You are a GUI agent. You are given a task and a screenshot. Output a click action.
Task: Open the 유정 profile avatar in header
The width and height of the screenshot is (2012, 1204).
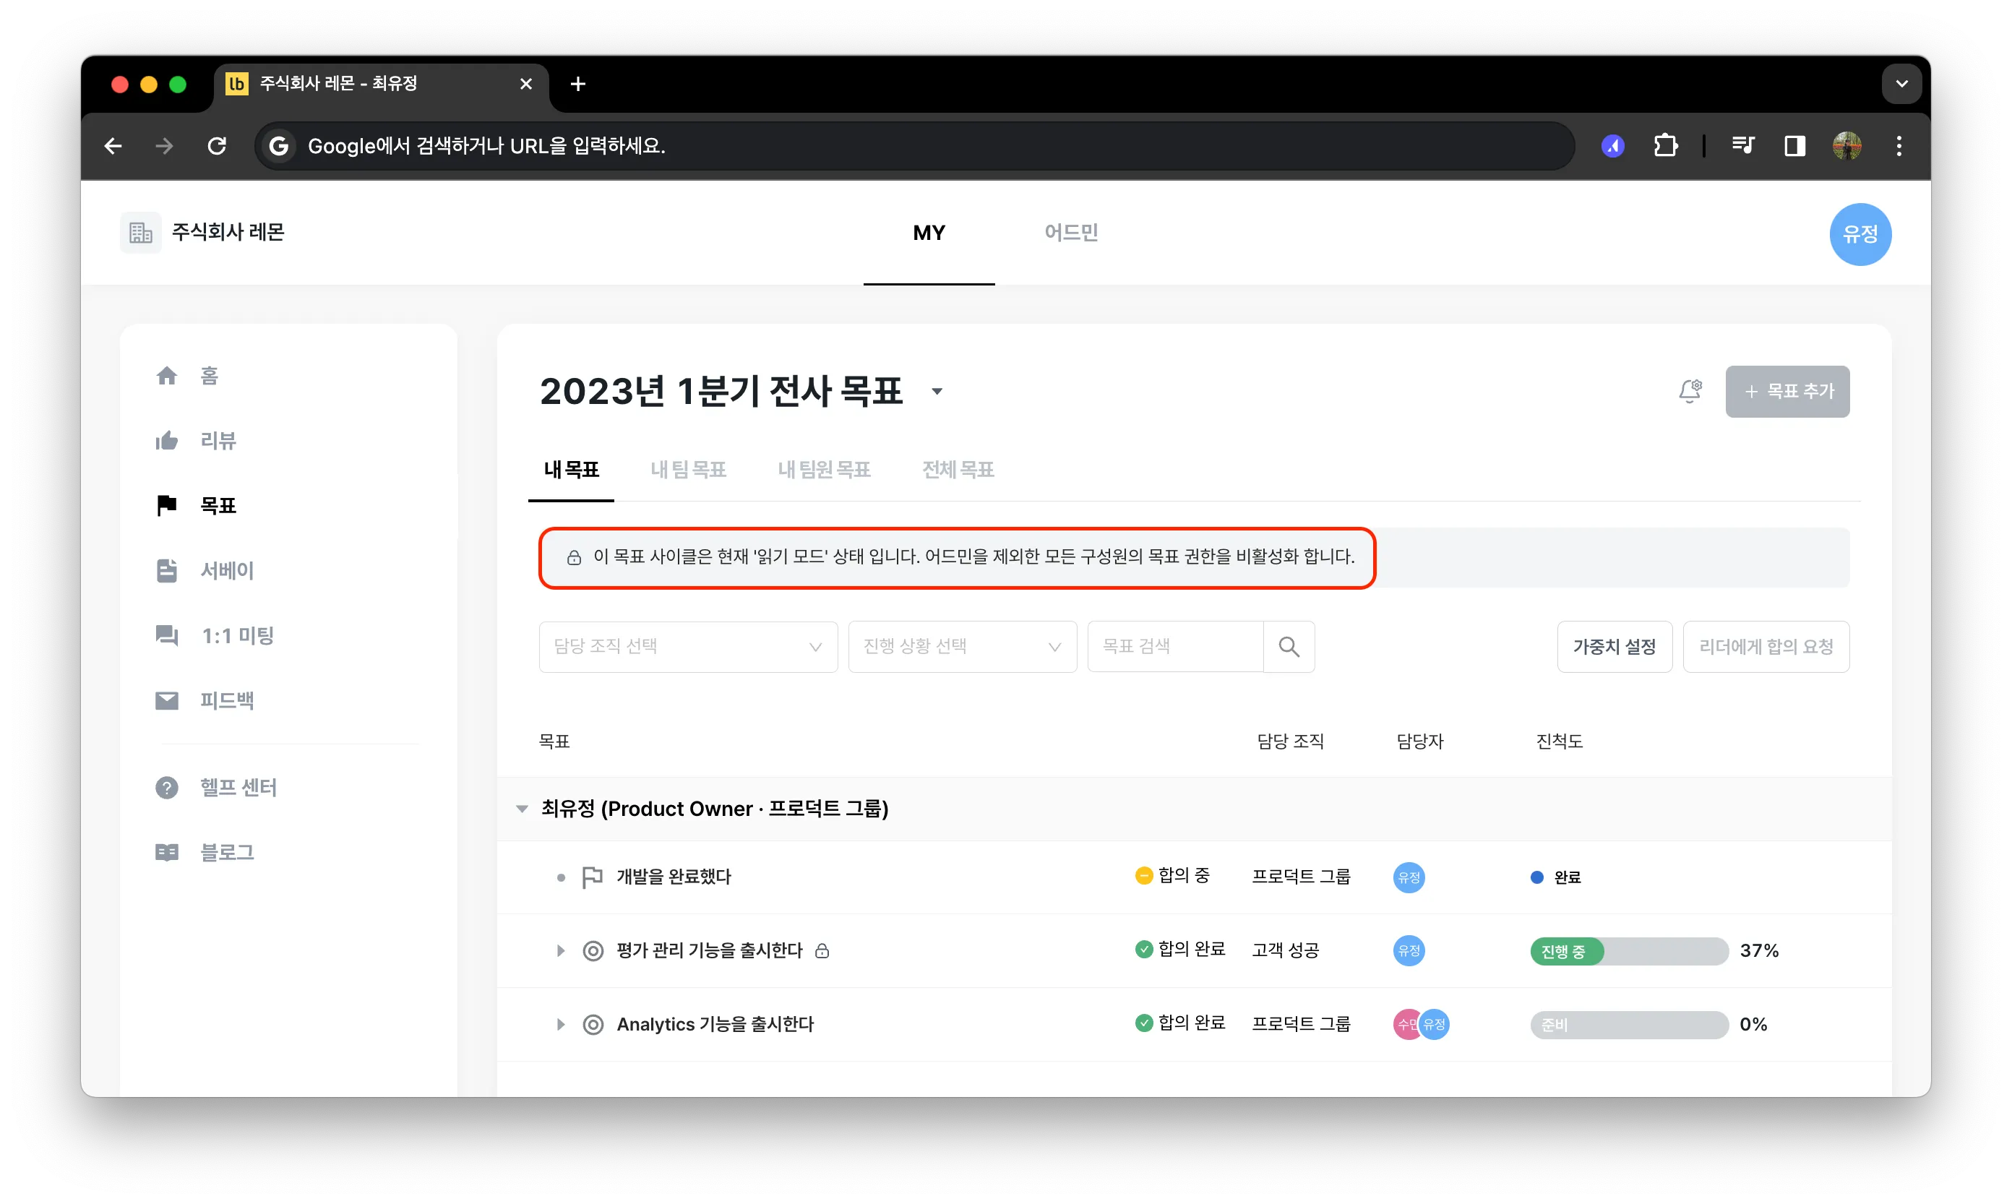coord(1860,234)
